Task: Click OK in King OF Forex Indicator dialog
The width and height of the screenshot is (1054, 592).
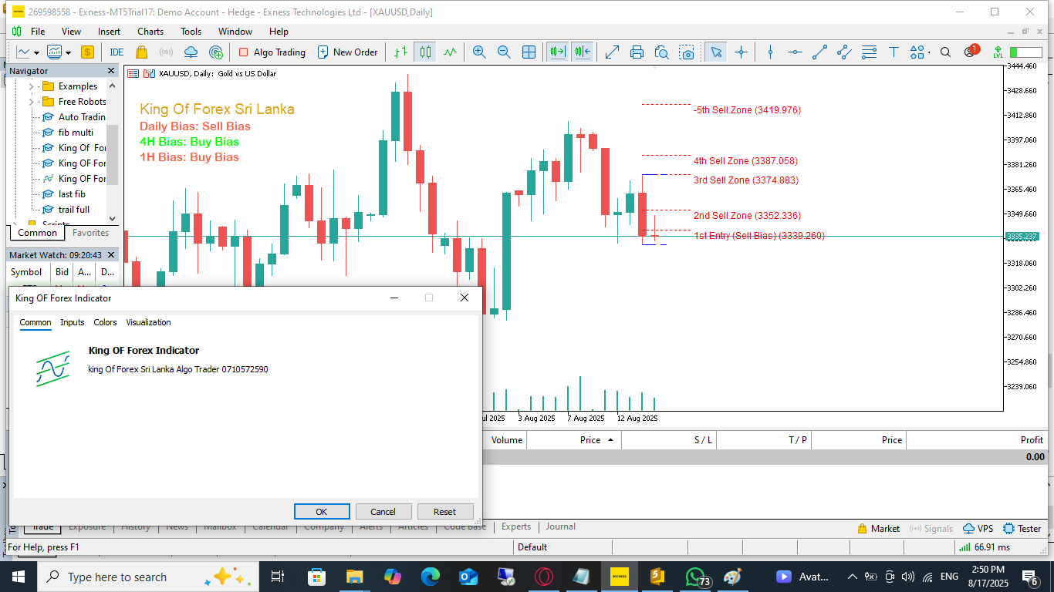Action: (x=322, y=512)
